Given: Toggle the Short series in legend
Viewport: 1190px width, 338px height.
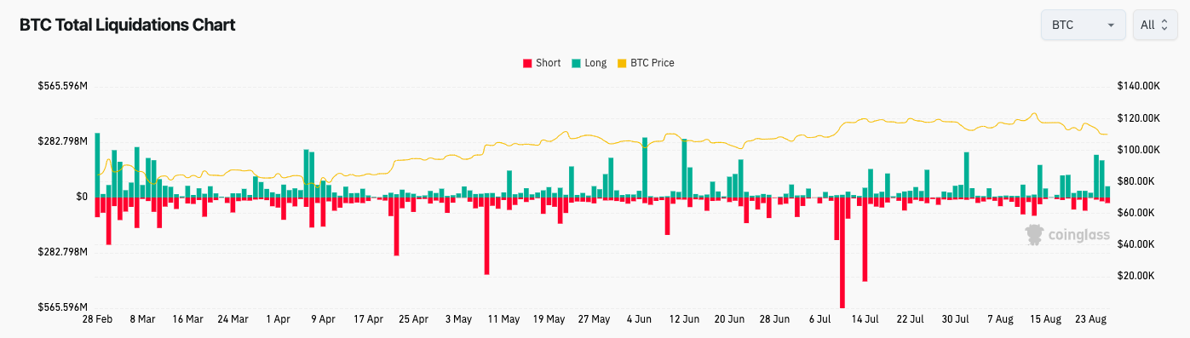Looking at the screenshot, I should pyautogui.click(x=541, y=63).
